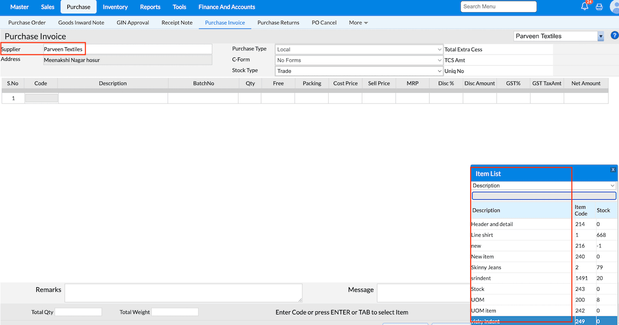Switch to Purchase Returns tab
This screenshot has width=619, height=325.
click(x=278, y=23)
